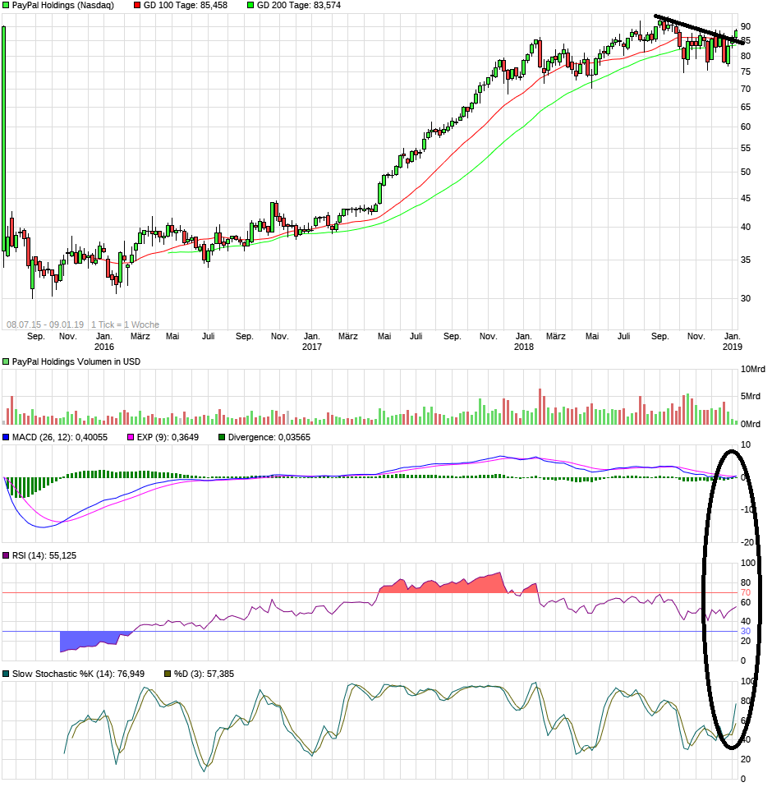Viewport: 772px width, 787px height.
Task: Click the 2017 year label on time axis
Action: pyautogui.click(x=312, y=347)
